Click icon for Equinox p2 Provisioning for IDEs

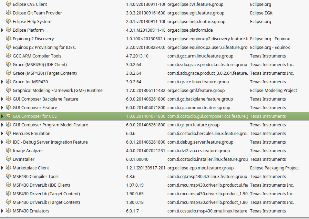point(9,47)
